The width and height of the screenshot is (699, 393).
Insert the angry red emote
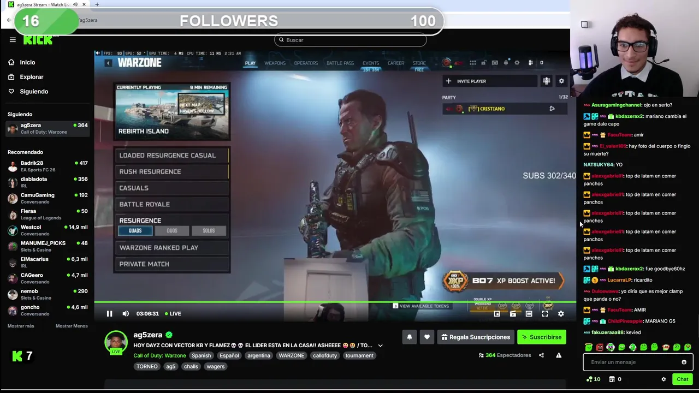tap(600, 347)
